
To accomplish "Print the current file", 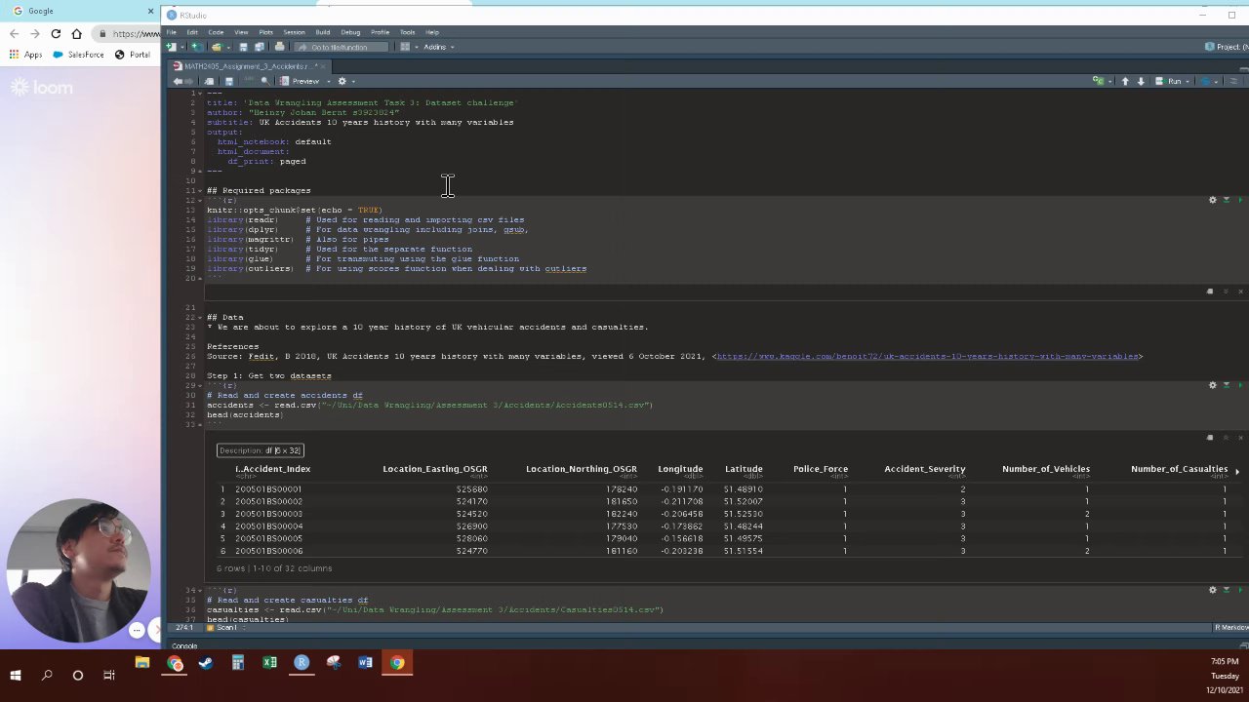I will [x=279, y=47].
